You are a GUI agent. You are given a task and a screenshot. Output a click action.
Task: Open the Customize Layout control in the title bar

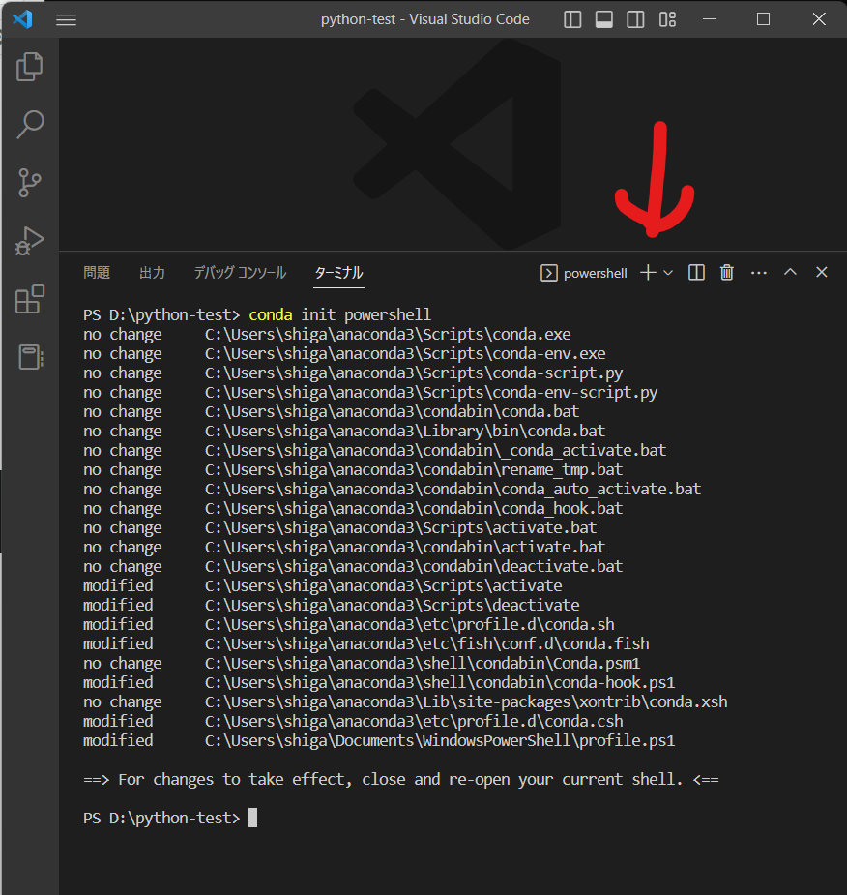[x=667, y=19]
